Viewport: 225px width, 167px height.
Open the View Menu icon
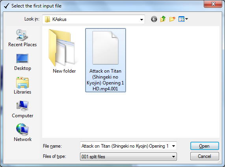[x=181, y=19]
